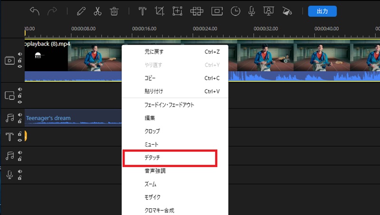Select 編集 in the context menu
Screen dimensions: 380x215
point(175,118)
